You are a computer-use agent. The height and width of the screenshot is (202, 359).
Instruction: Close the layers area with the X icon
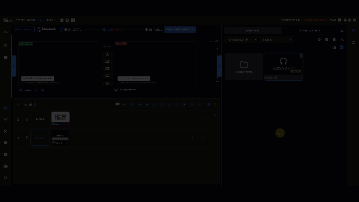point(215,115)
